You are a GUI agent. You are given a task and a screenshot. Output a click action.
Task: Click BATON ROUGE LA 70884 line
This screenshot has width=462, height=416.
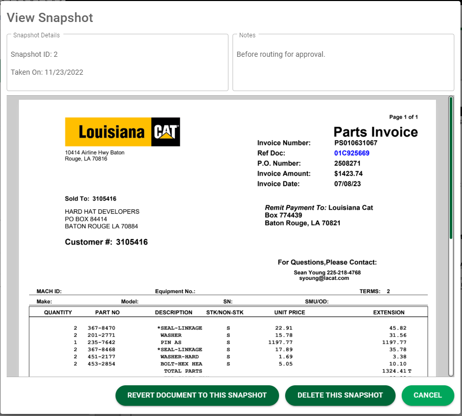[101, 226]
